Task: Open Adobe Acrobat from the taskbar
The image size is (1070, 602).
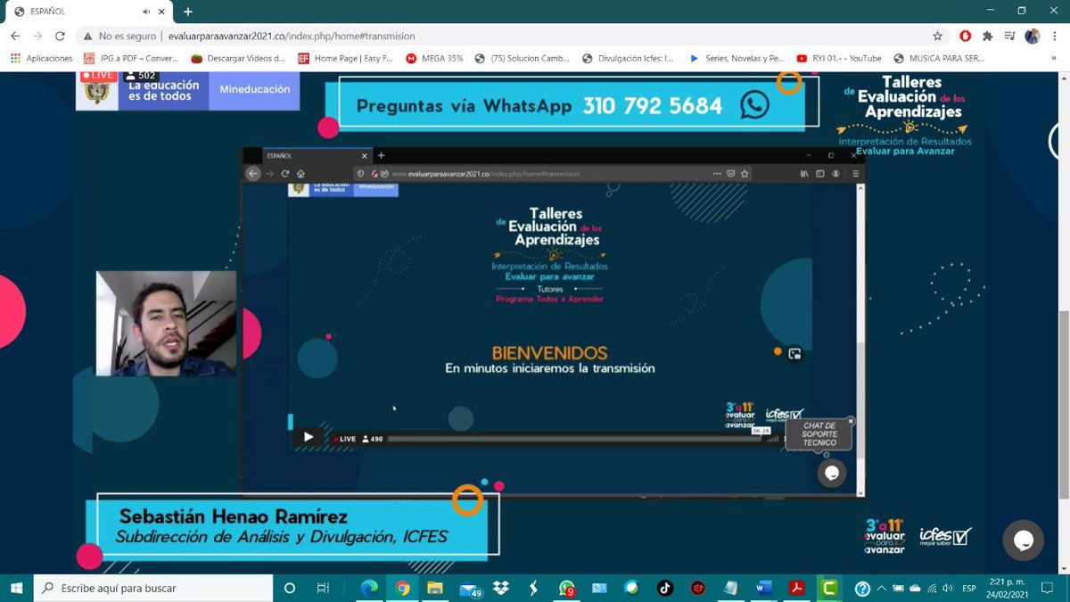Action: point(796,588)
